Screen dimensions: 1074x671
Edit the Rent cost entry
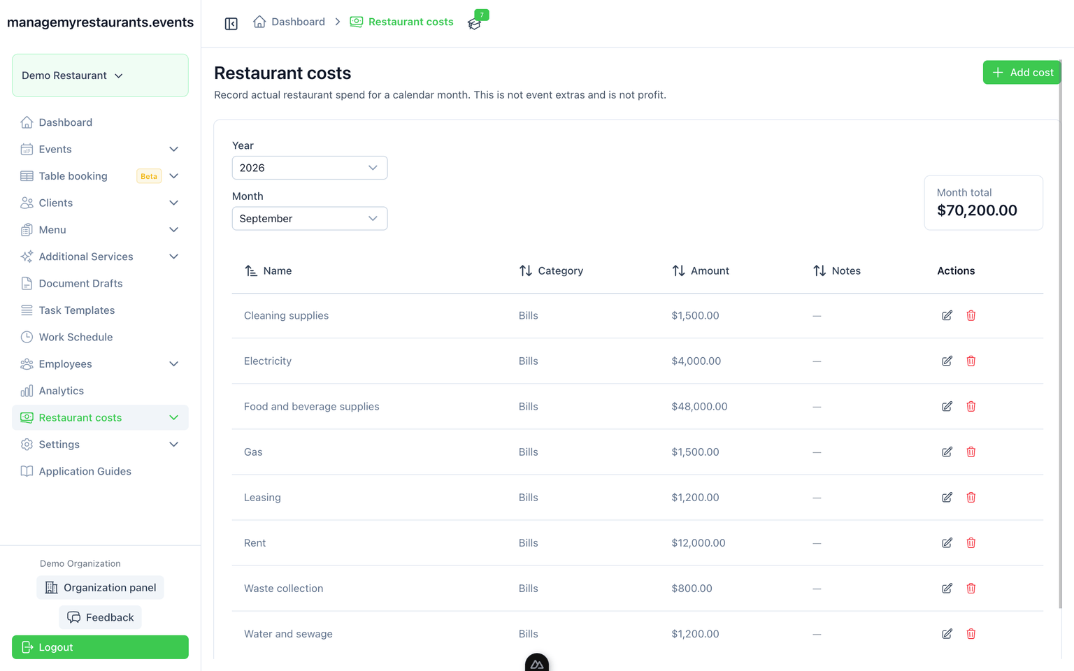(947, 542)
